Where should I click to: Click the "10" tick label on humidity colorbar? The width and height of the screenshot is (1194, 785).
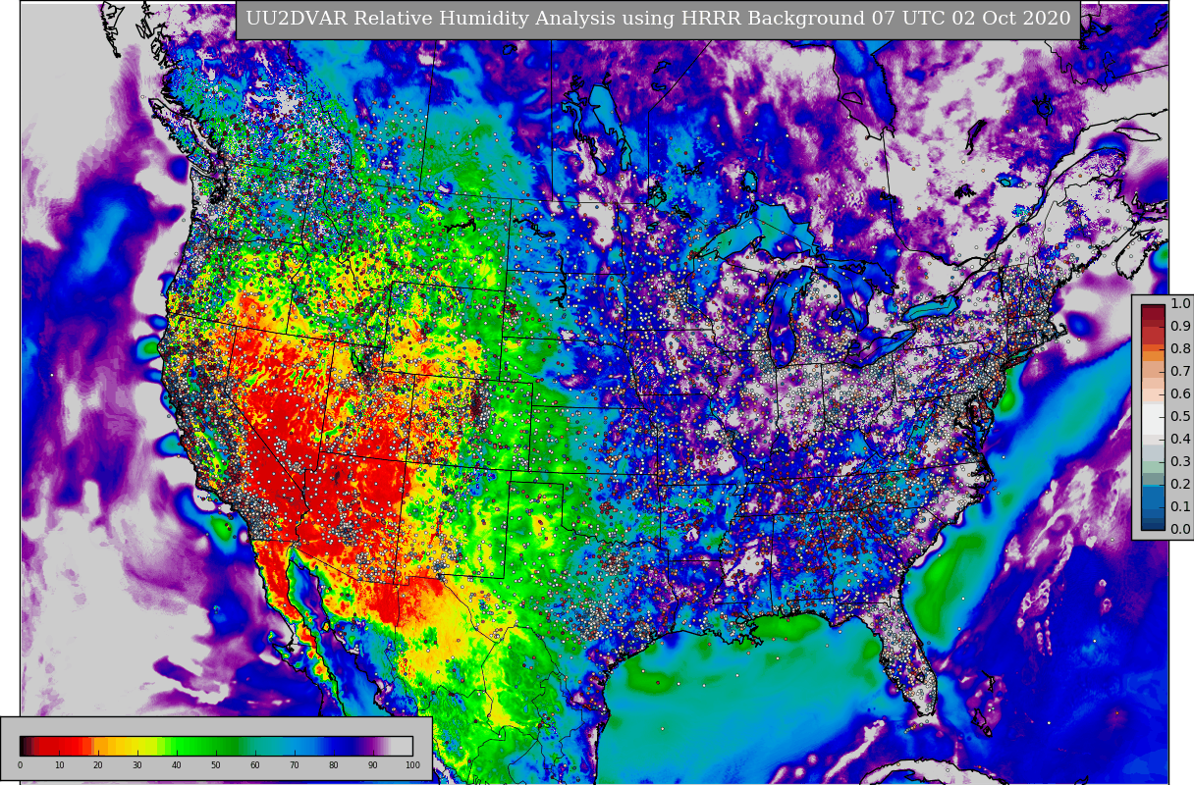click(x=59, y=765)
